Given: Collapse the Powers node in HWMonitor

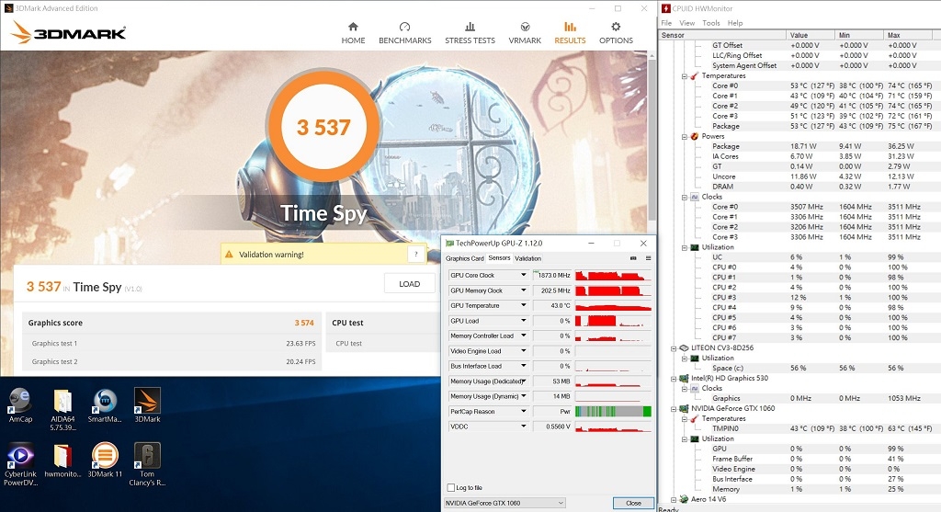Looking at the screenshot, I should pyautogui.click(x=684, y=137).
